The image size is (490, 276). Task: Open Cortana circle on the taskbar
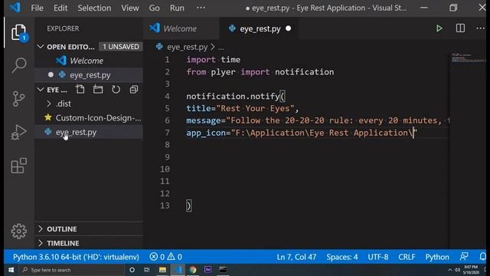[132, 270]
